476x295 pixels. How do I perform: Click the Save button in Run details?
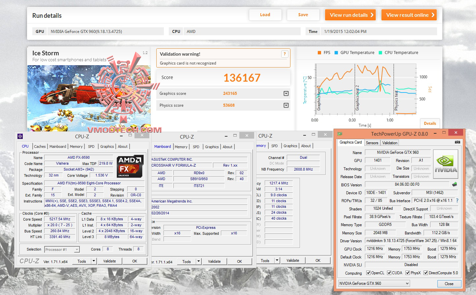[303, 15]
